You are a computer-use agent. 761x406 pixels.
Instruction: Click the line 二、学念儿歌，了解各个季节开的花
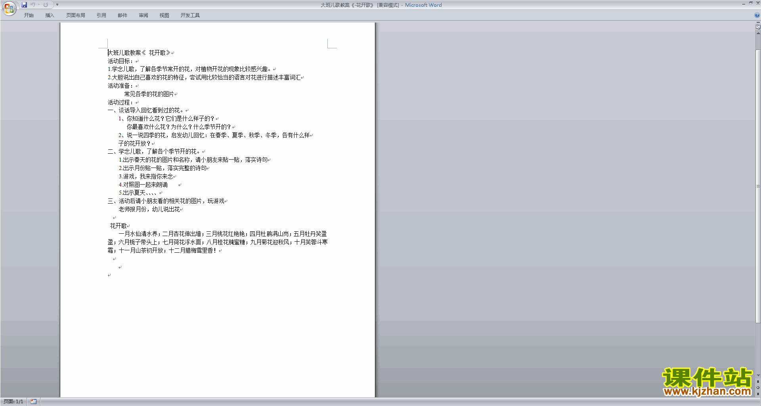coord(155,152)
